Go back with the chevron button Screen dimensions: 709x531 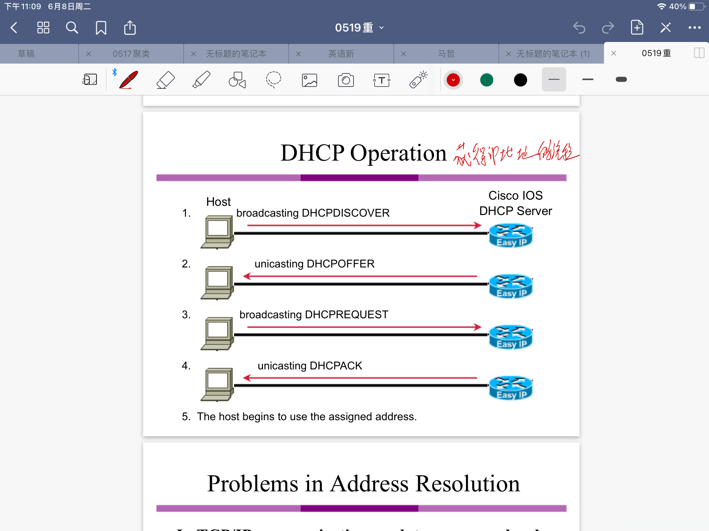coord(14,28)
